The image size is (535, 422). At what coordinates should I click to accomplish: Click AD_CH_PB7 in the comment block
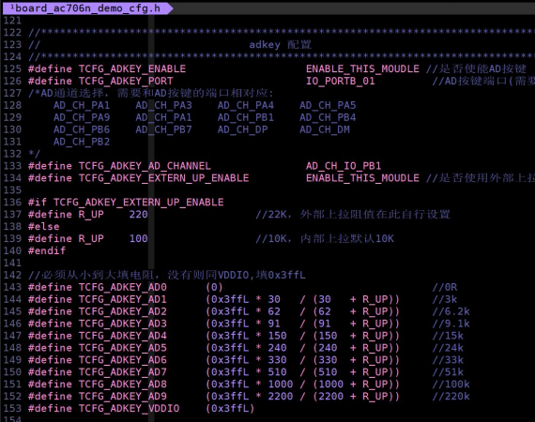click(163, 129)
